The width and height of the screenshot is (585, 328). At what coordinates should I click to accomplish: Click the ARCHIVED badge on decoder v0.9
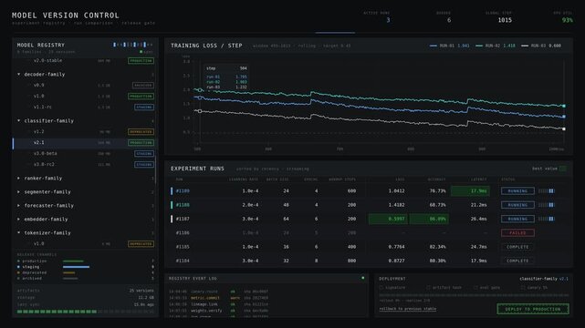coord(143,86)
